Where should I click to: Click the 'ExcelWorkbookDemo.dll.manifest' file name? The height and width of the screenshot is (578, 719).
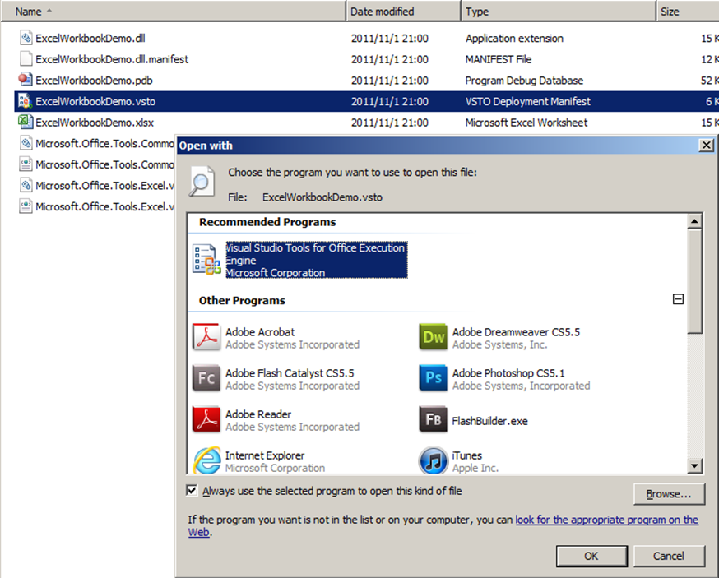(x=112, y=59)
